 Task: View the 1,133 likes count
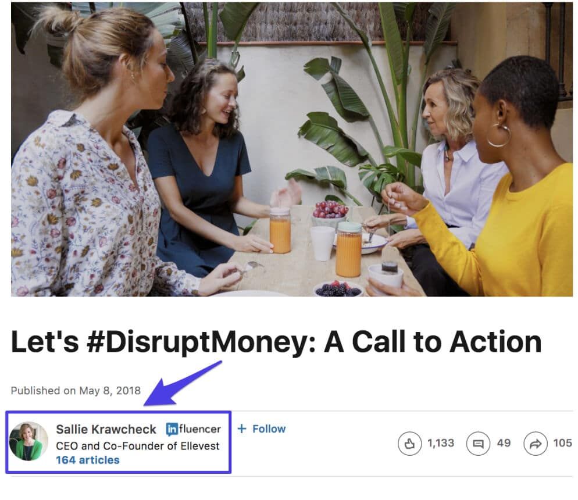(x=441, y=443)
